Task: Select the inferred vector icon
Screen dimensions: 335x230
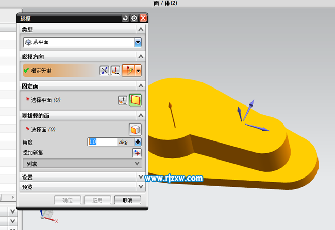Action: [128, 70]
